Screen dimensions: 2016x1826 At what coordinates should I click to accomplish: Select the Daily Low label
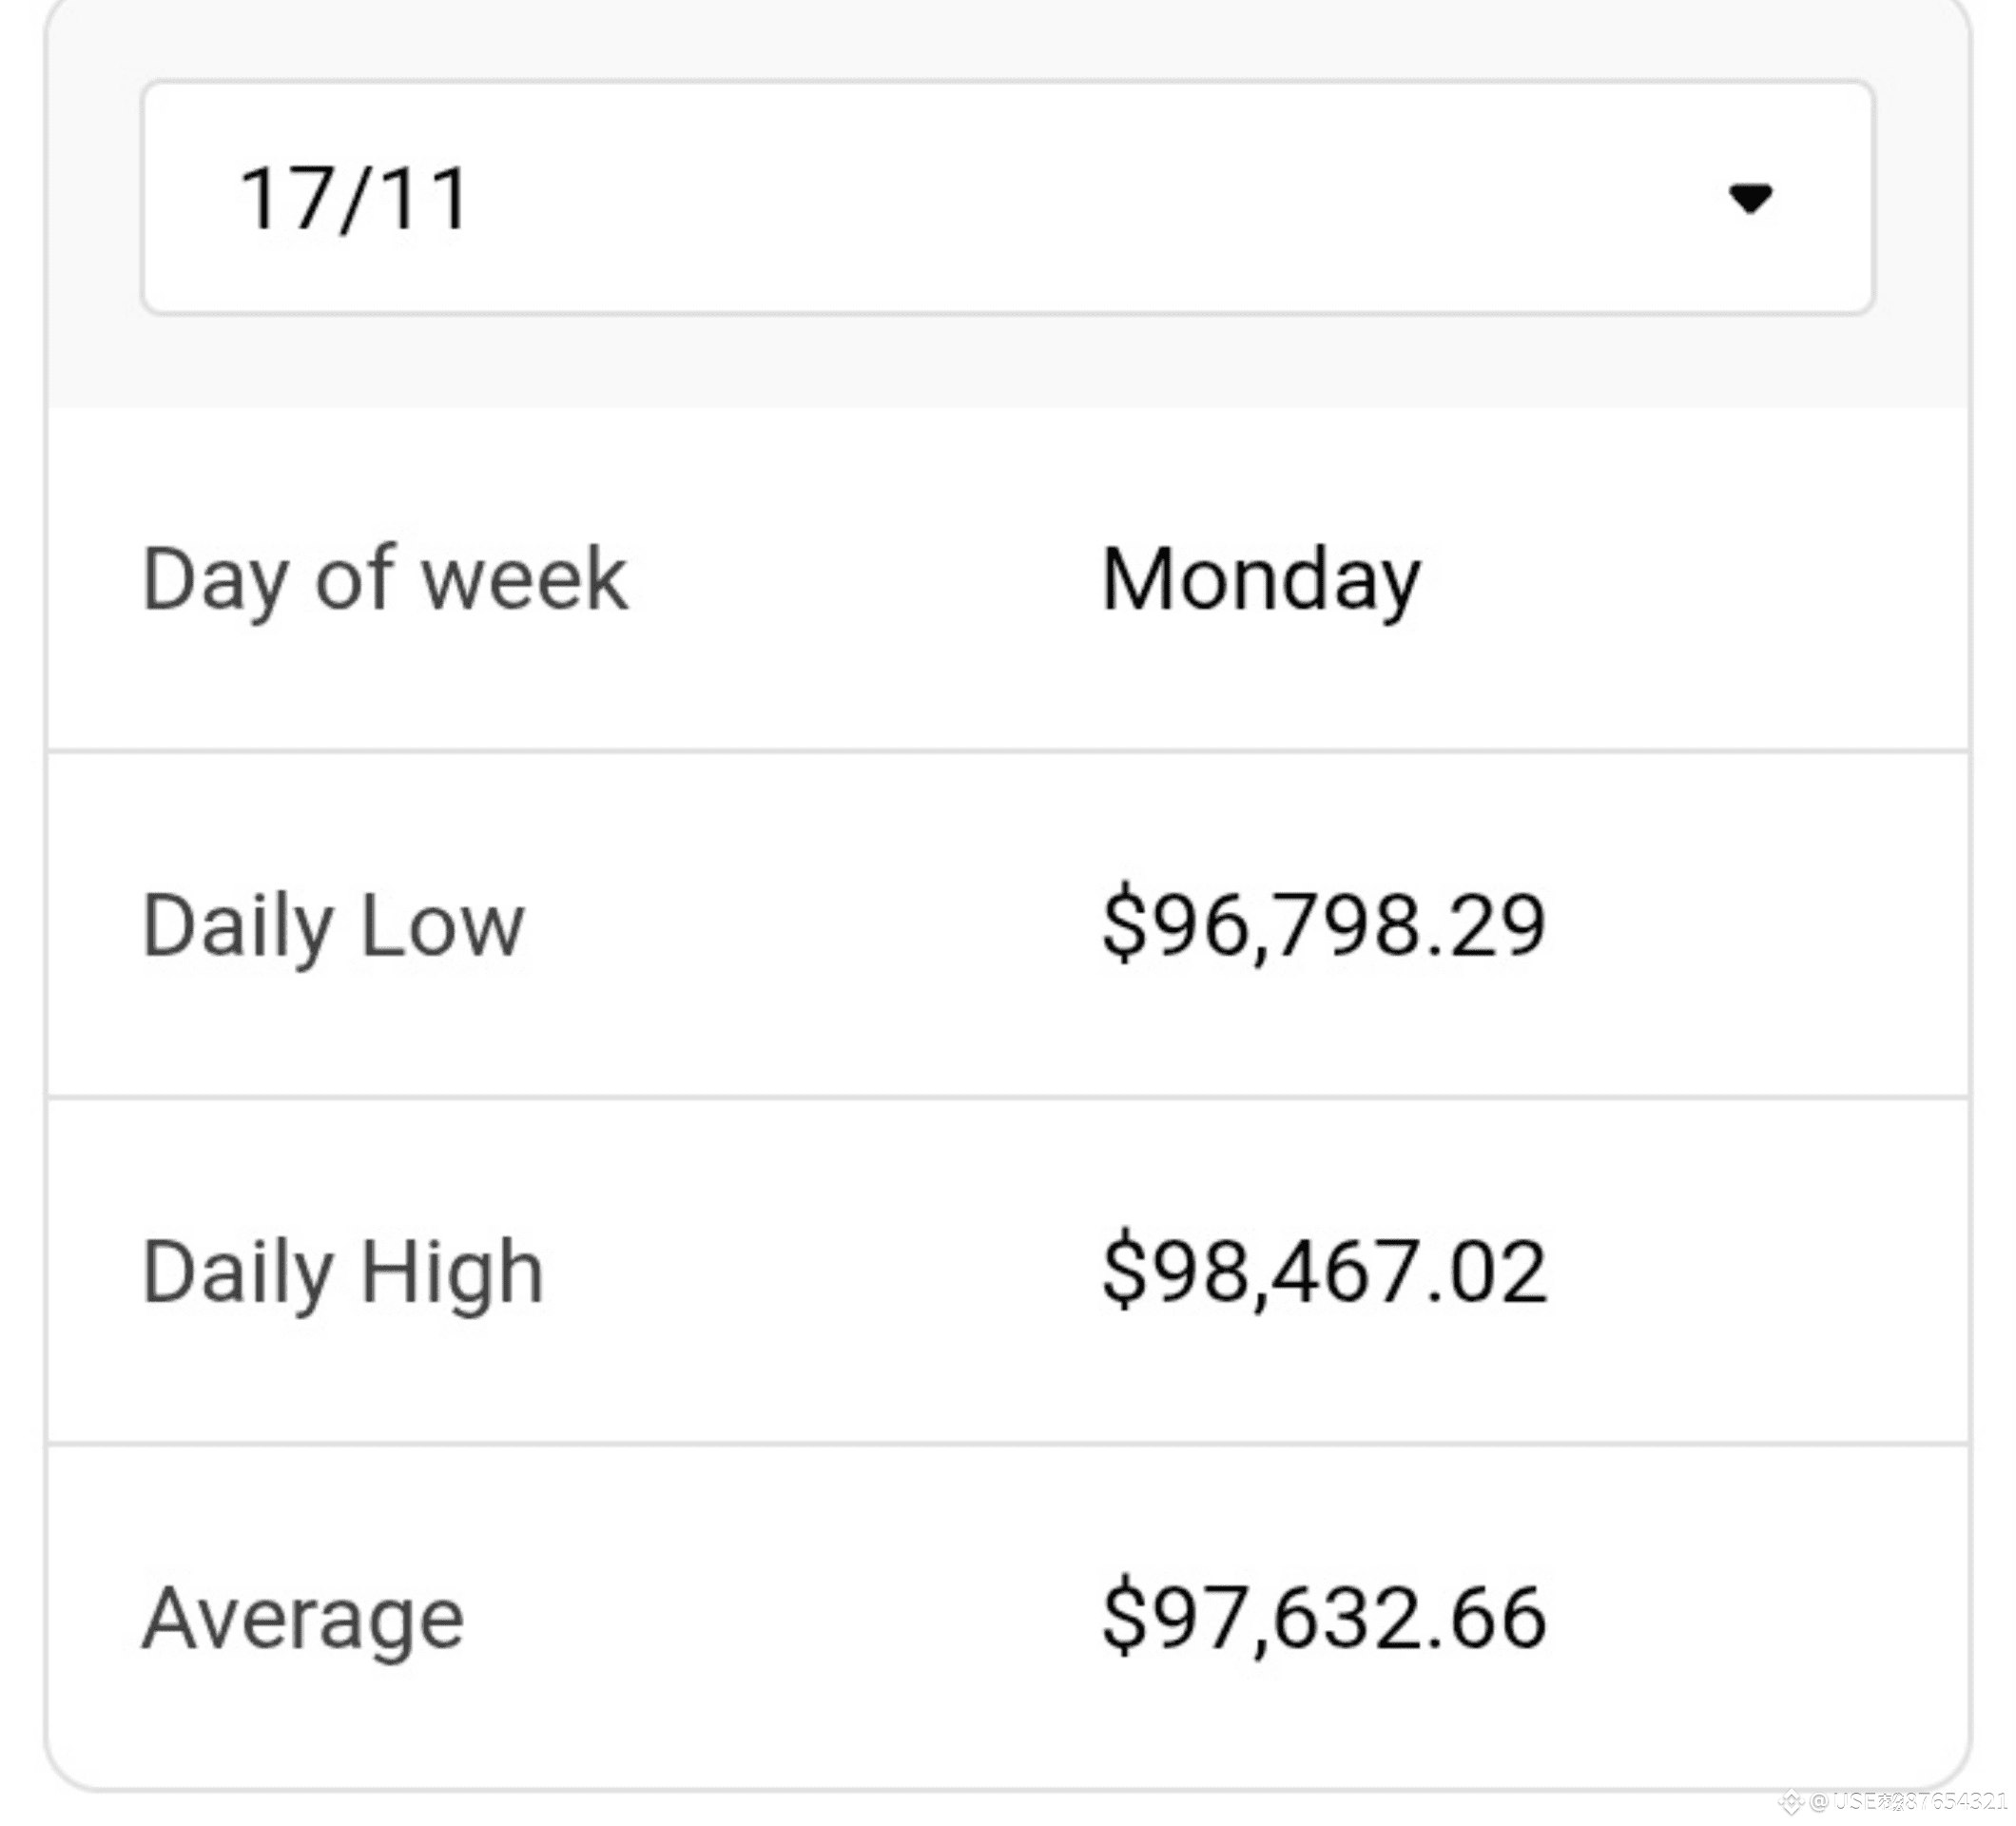333,926
